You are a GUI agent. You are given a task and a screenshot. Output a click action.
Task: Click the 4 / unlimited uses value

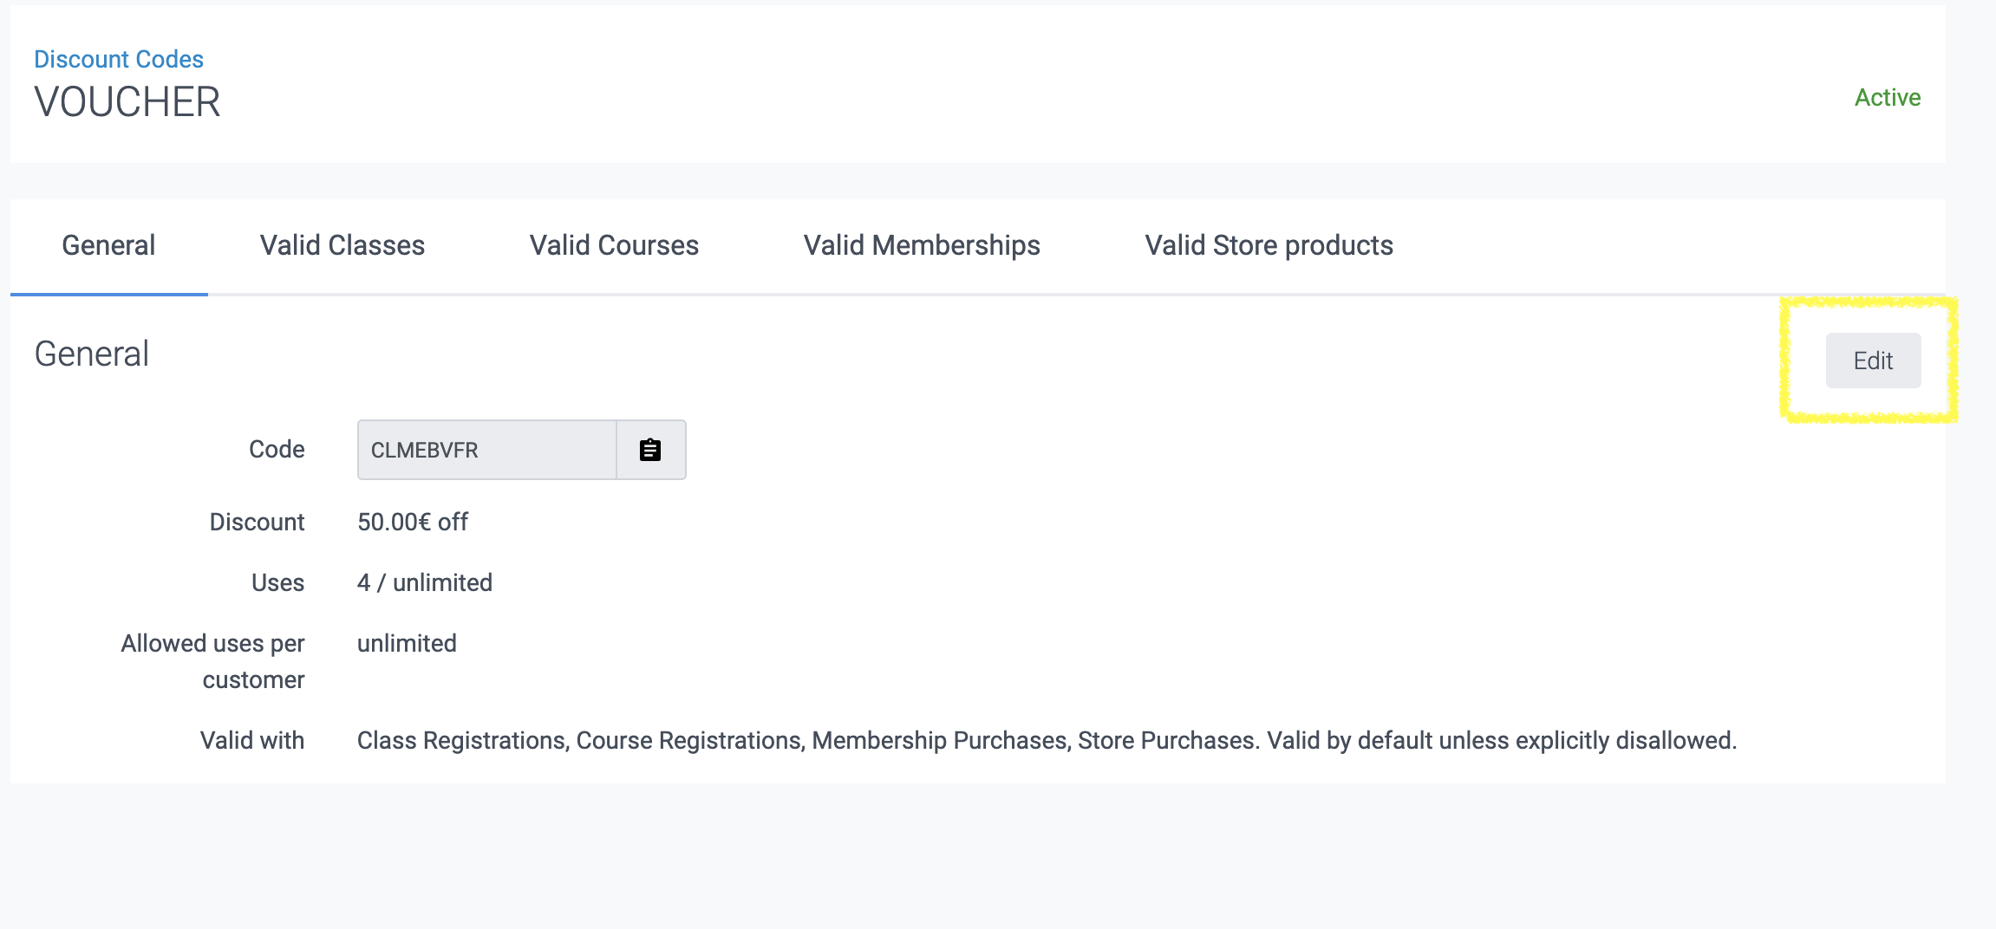coord(425,582)
